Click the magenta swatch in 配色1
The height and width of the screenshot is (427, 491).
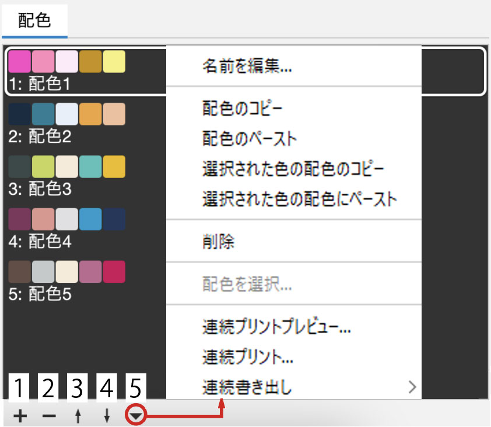[x=20, y=62]
